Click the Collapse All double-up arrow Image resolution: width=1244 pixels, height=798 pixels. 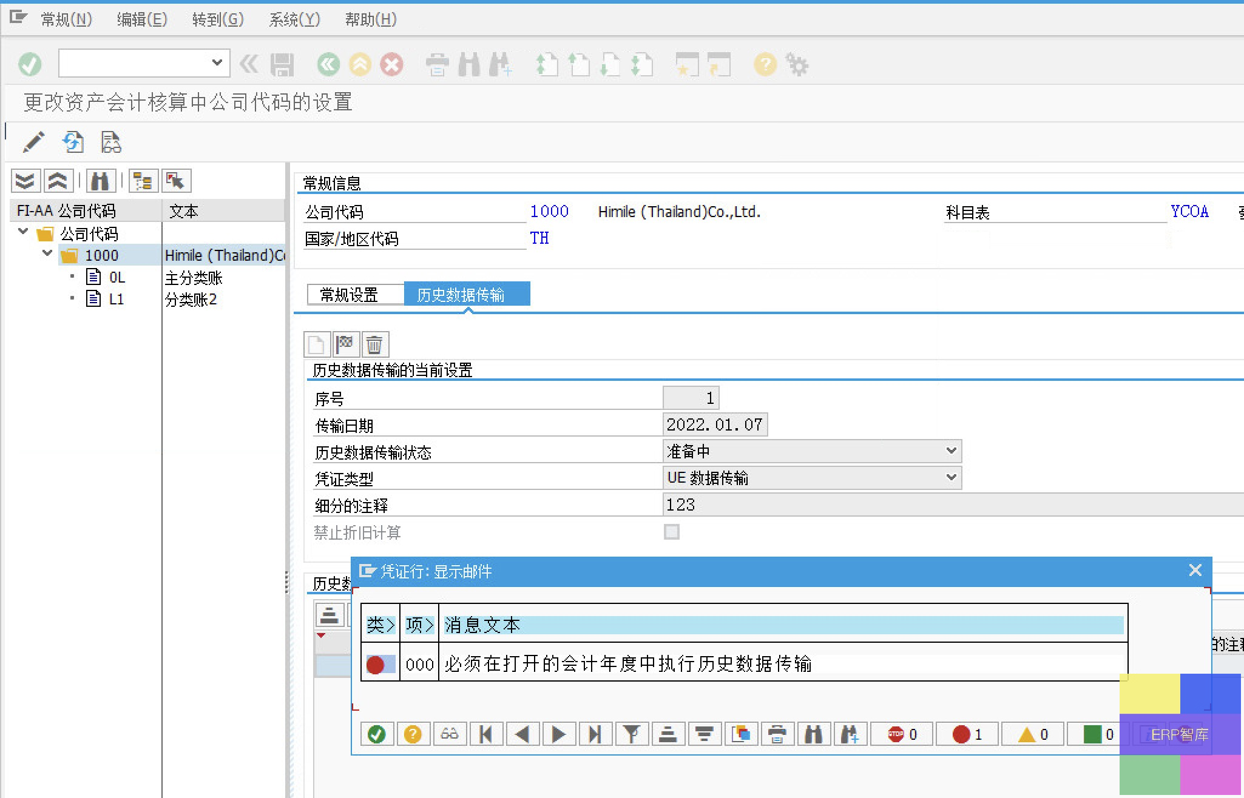coord(58,181)
